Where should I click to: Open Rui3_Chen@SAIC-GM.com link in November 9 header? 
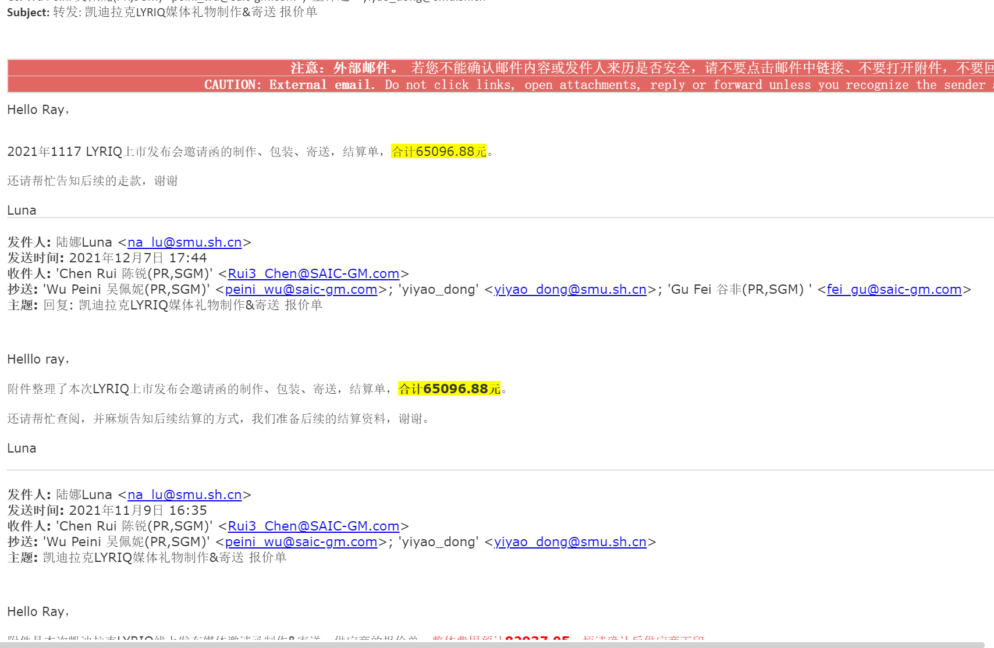click(313, 526)
